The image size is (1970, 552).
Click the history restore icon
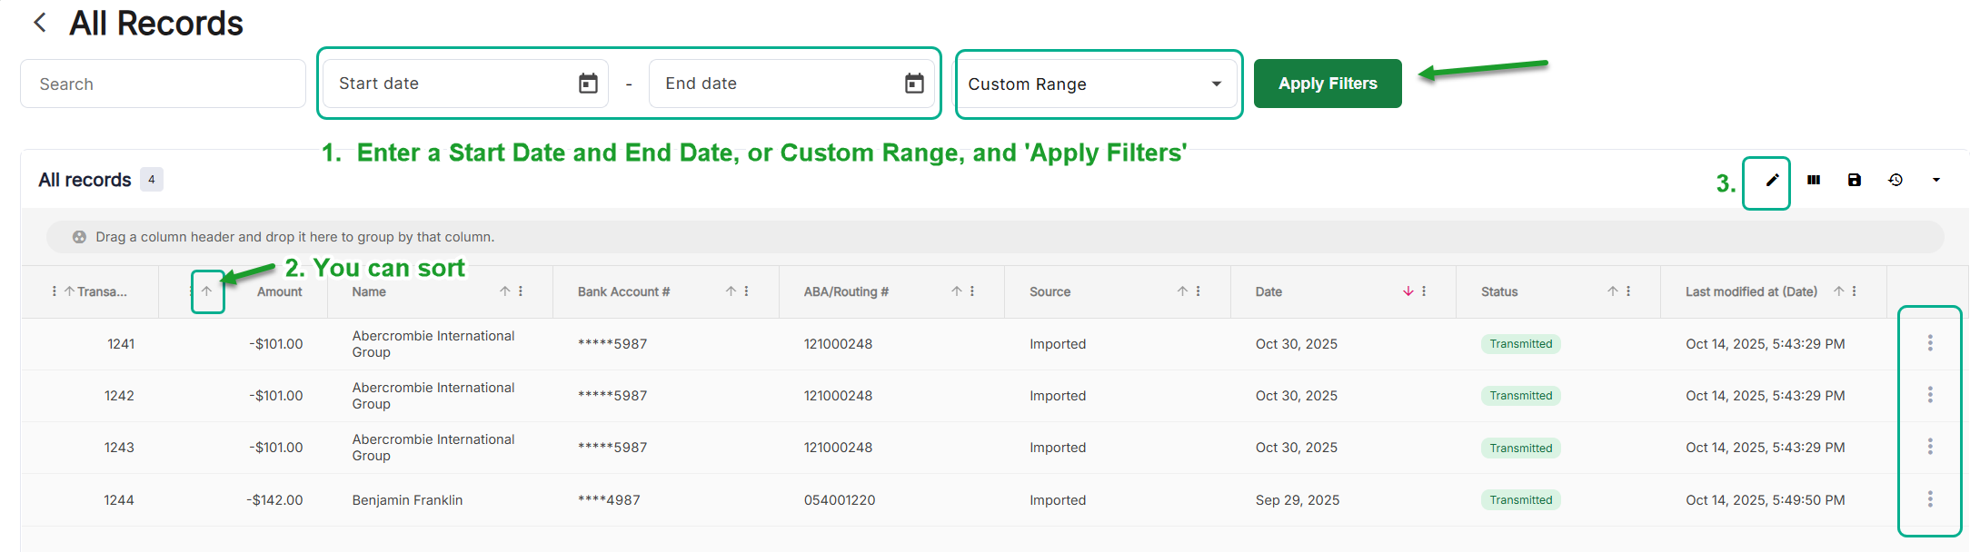(x=1895, y=181)
